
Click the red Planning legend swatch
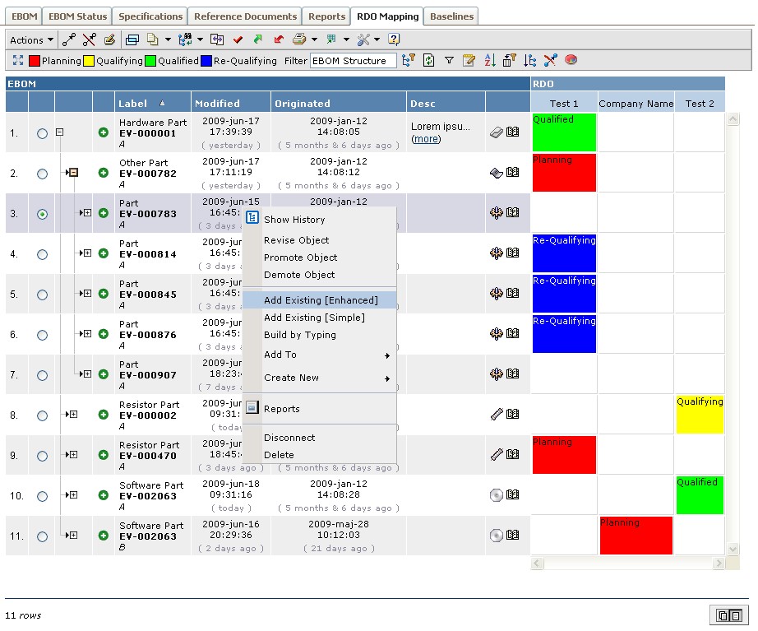[x=35, y=61]
